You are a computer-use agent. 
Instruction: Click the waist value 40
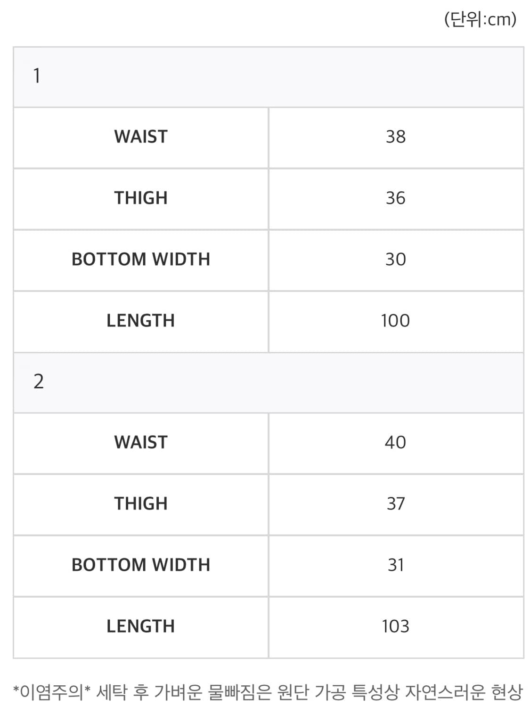tap(396, 442)
